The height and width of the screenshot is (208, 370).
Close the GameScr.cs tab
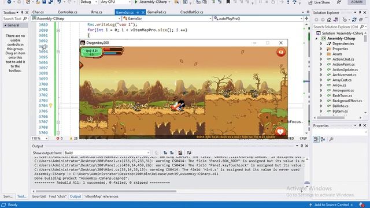143,12
